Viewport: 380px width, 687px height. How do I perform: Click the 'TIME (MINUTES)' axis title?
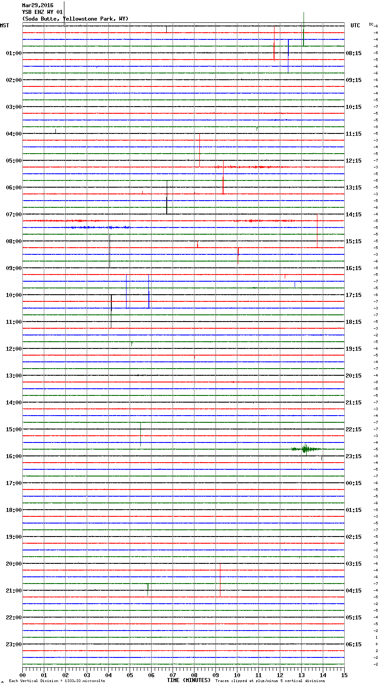point(189,680)
